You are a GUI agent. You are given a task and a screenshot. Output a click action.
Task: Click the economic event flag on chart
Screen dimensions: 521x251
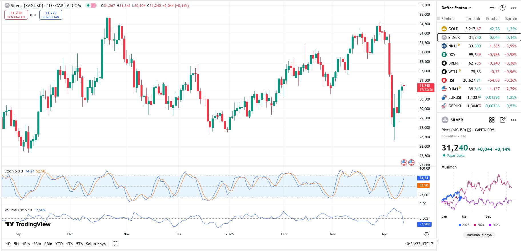(404, 162)
